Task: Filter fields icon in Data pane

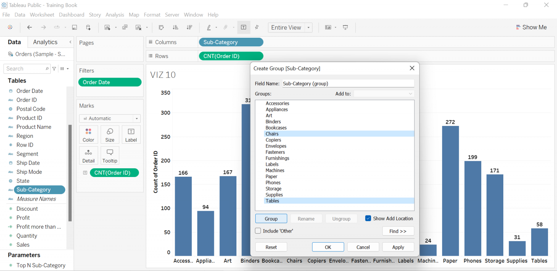Action: point(54,69)
